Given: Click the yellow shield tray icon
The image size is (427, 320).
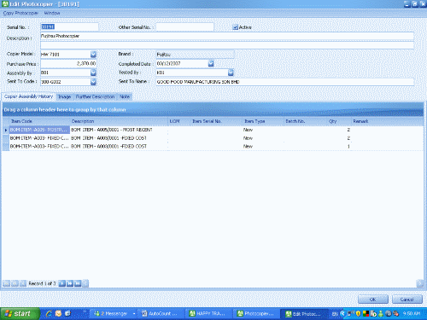Looking at the screenshot, I should pos(359,313).
